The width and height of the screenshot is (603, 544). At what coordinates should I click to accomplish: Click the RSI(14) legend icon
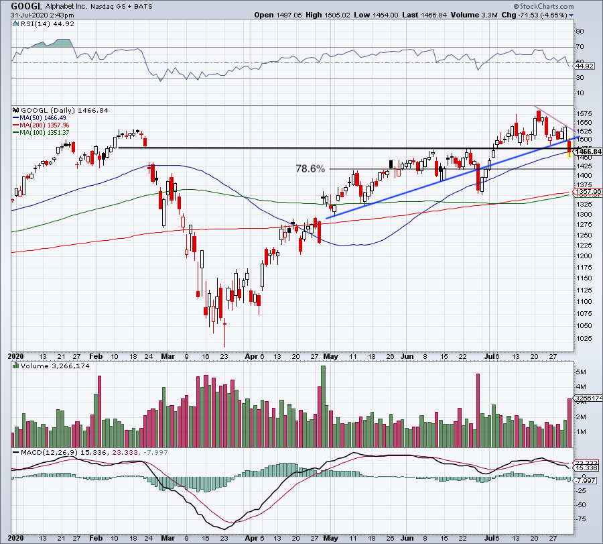click(15, 24)
